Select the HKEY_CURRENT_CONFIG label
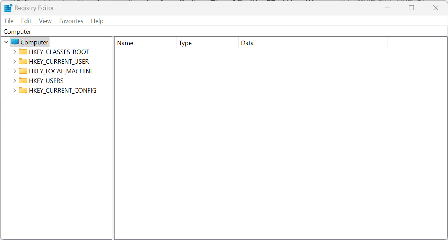Viewport: 448px width, 240px height. [63, 90]
